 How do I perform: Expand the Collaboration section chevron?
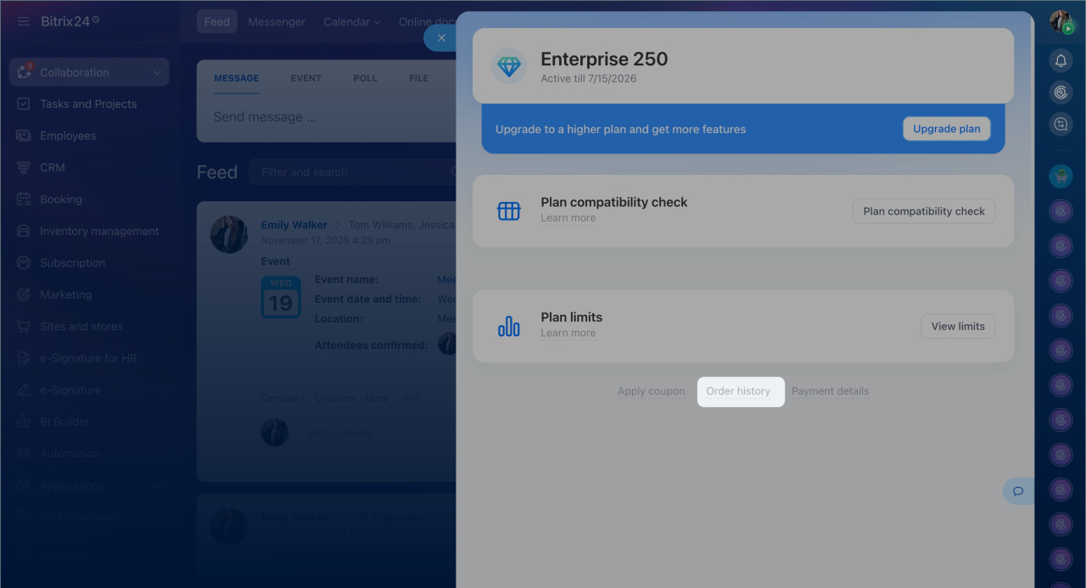(x=157, y=73)
